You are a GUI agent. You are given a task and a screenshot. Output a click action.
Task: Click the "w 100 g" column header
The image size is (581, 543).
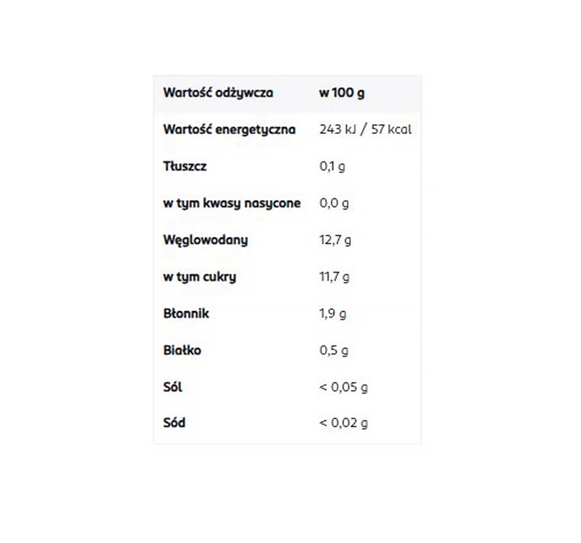(x=342, y=93)
